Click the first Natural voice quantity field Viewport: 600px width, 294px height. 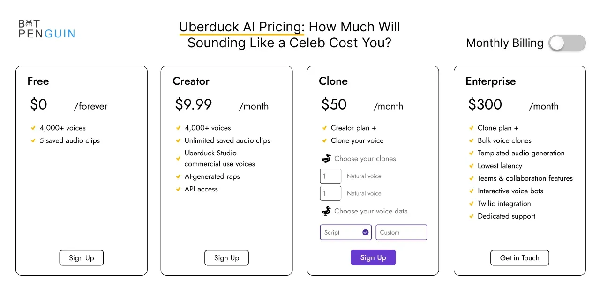tap(330, 176)
